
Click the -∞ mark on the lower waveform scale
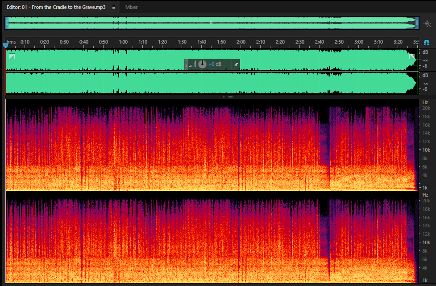click(425, 83)
